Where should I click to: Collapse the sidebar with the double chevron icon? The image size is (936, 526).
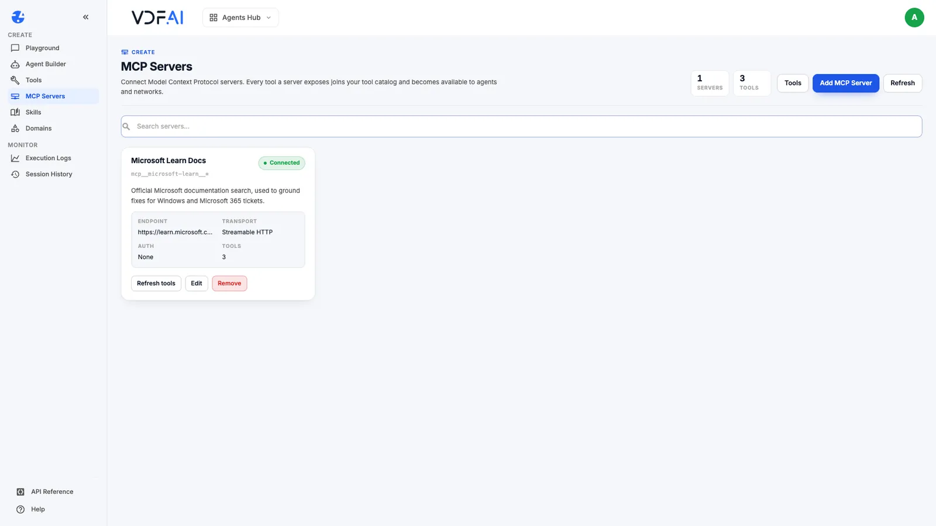coord(86,17)
